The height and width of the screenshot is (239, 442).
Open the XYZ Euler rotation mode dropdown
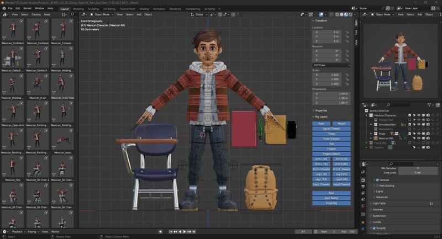(x=331, y=65)
